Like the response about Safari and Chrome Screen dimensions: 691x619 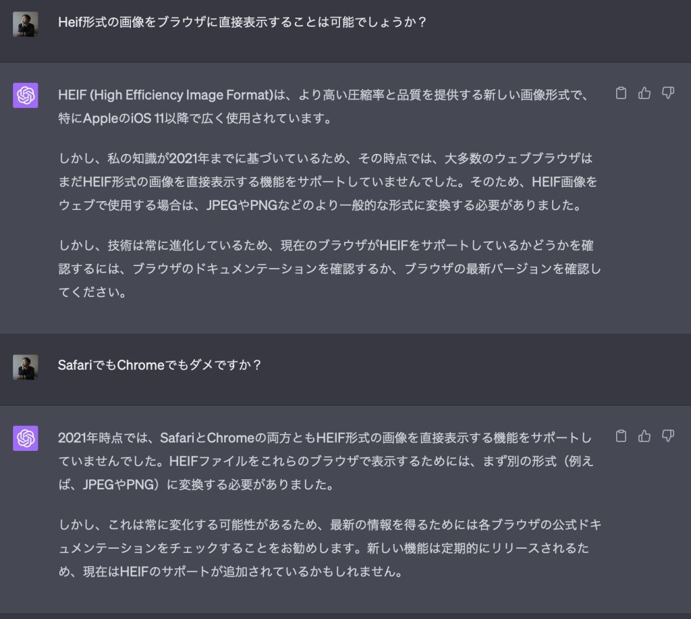[x=644, y=436]
